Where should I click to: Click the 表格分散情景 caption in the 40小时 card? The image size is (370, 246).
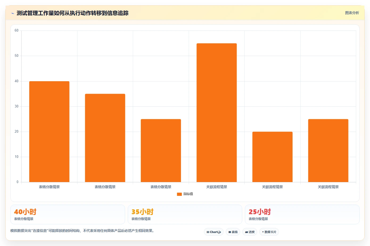pyautogui.click(x=24, y=219)
